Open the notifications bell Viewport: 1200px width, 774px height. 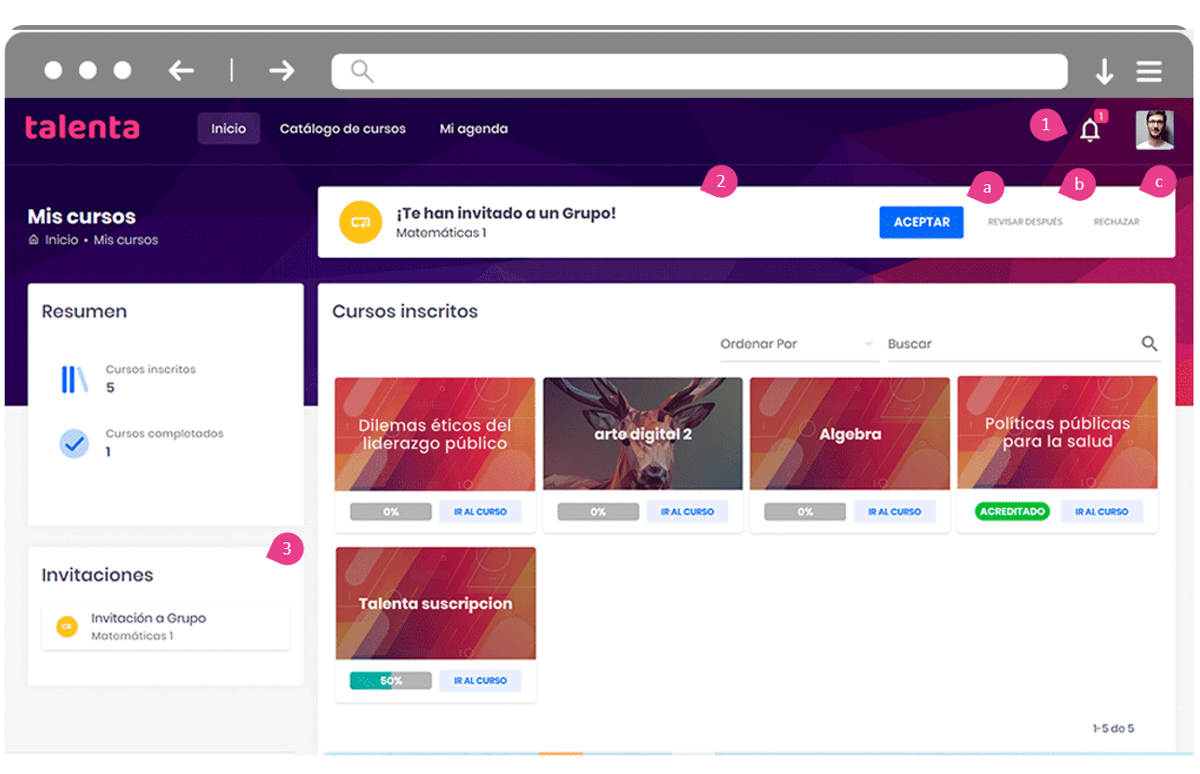coord(1089,128)
